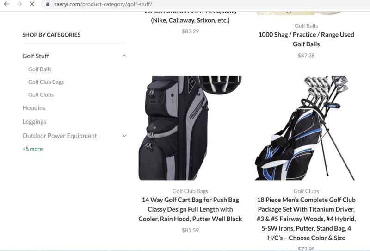Click Golf Club Bags label above cart bag title
The image size is (370, 251).
click(x=190, y=191)
